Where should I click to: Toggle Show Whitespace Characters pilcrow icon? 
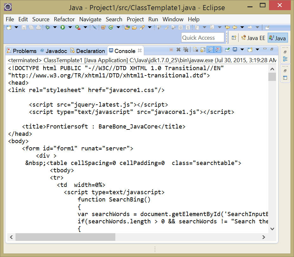pyautogui.click(x=188, y=27)
